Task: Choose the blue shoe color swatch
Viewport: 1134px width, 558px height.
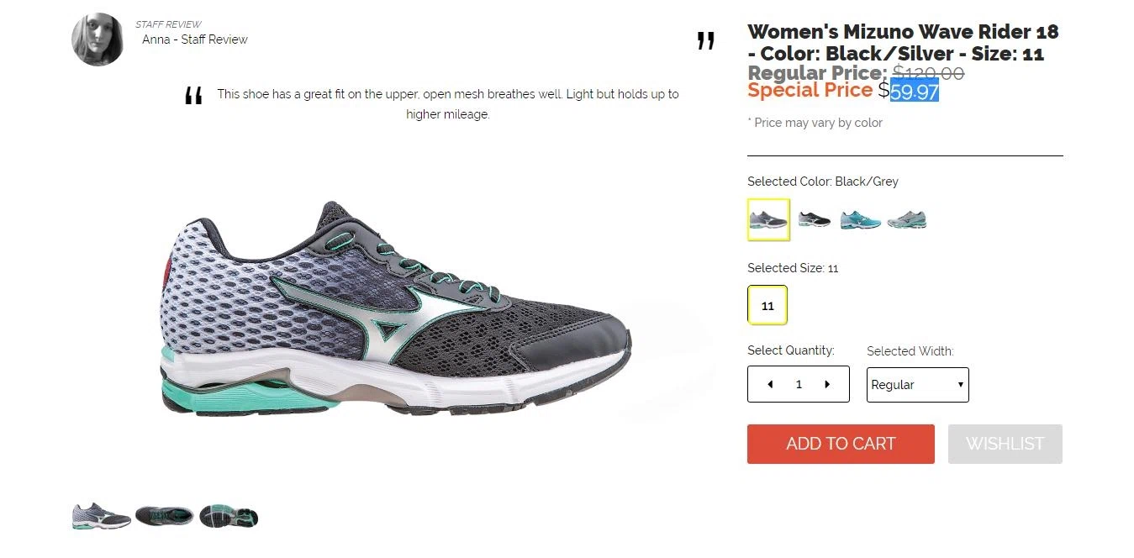Action: pos(861,220)
